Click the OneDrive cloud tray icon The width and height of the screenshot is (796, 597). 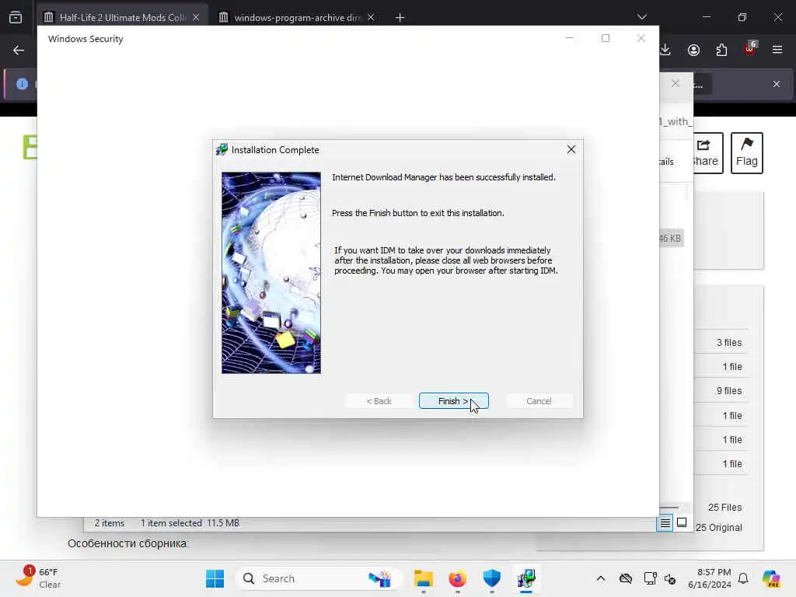pyautogui.click(x=626, y=578)
